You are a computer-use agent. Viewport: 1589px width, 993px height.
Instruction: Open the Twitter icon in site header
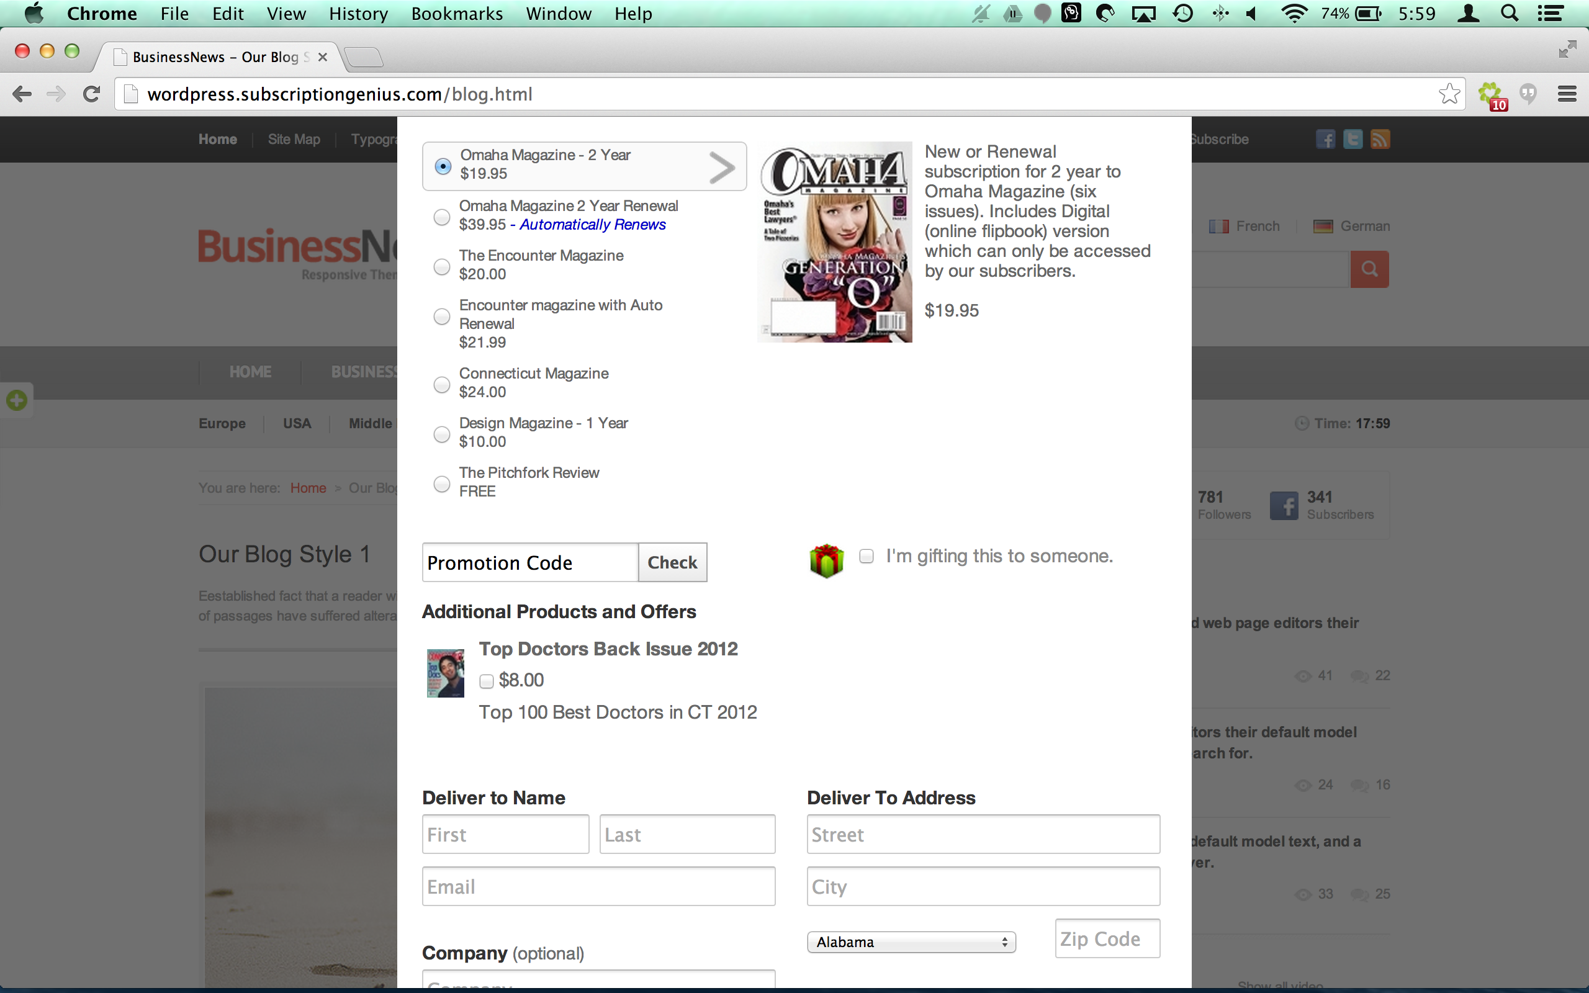[1353, 139]
